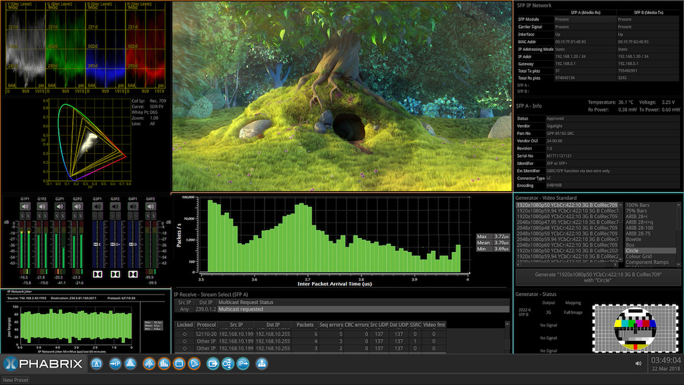Select the 2048x1080p48 YCbCr video standard
Screen dimensions: 684x385
pyautogui.click(x=567, y=228)
